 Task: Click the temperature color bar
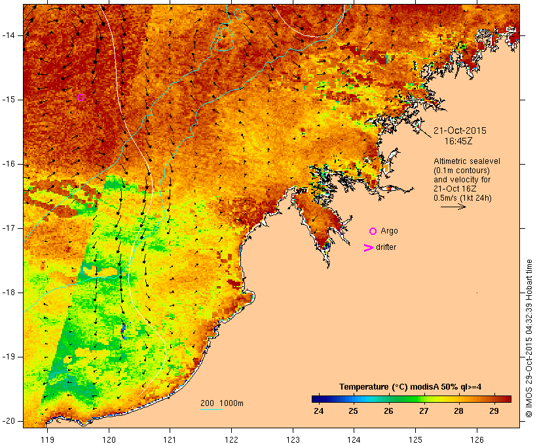411,399
